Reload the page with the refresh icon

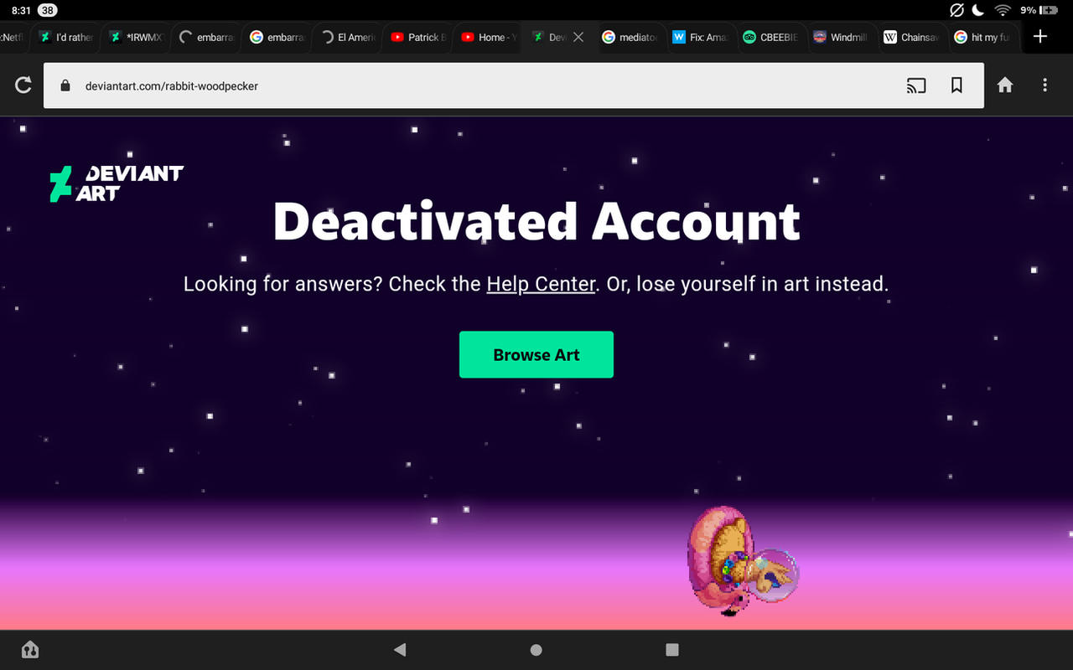(x=23, y=85)
